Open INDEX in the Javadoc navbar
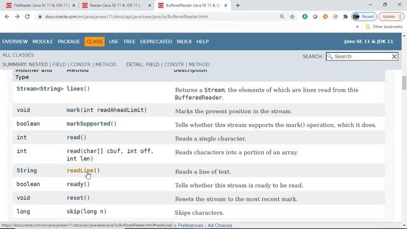The image size is (407, 229). [184, 41]
